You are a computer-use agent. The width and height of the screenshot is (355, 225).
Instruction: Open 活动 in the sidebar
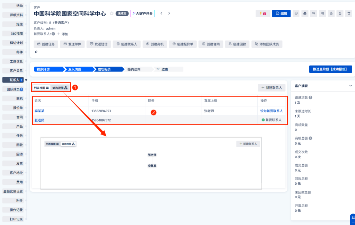pyautogui.click(x=13, y=6)
